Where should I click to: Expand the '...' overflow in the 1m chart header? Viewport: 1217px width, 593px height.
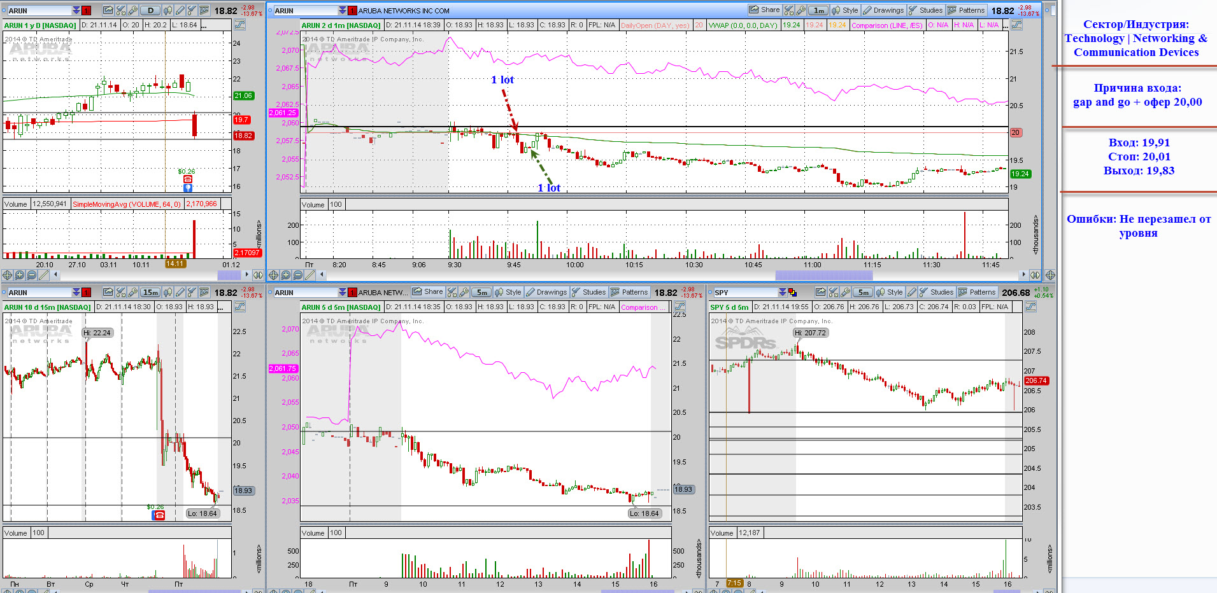click(1005, 25)
